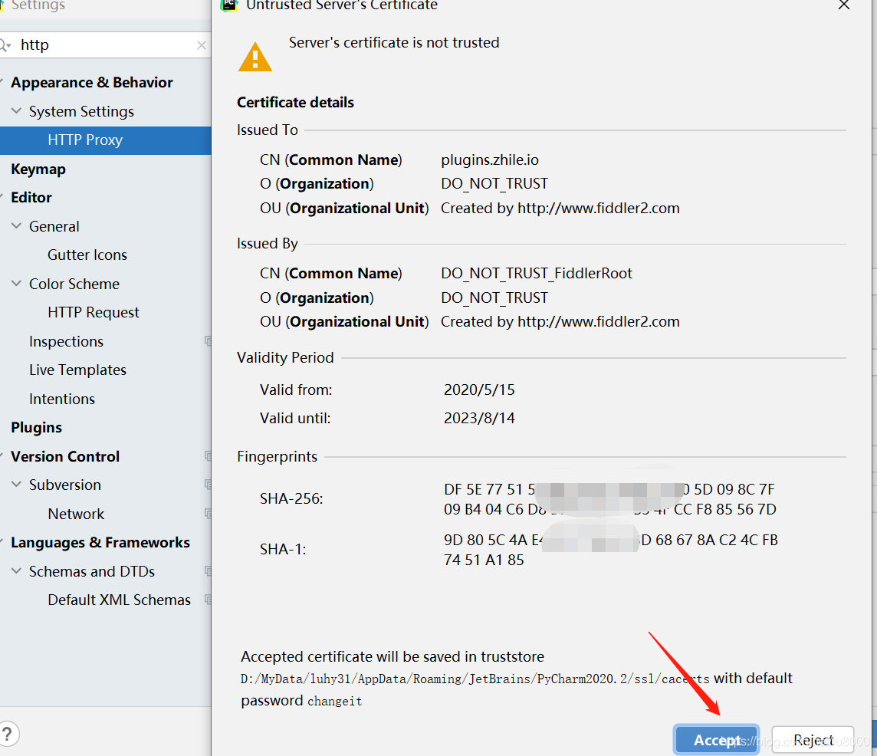Open the help question mark button

[7, 734]
